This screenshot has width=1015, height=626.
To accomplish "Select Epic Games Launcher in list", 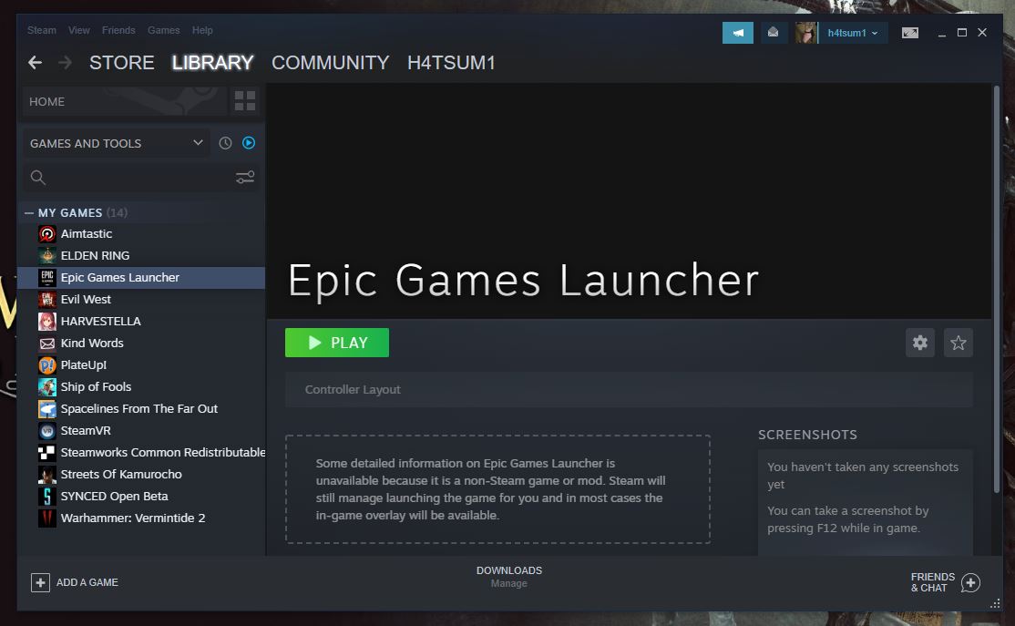I will 142,277.
